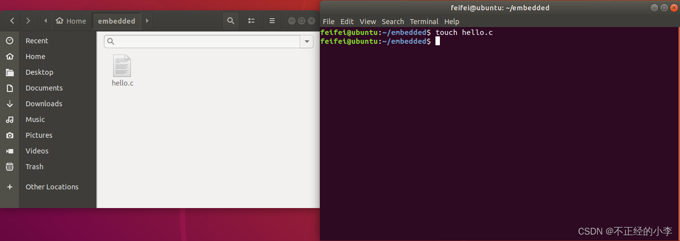Click Trash bin icon in sidebar

pyautogui.click(x=9, y=167)
